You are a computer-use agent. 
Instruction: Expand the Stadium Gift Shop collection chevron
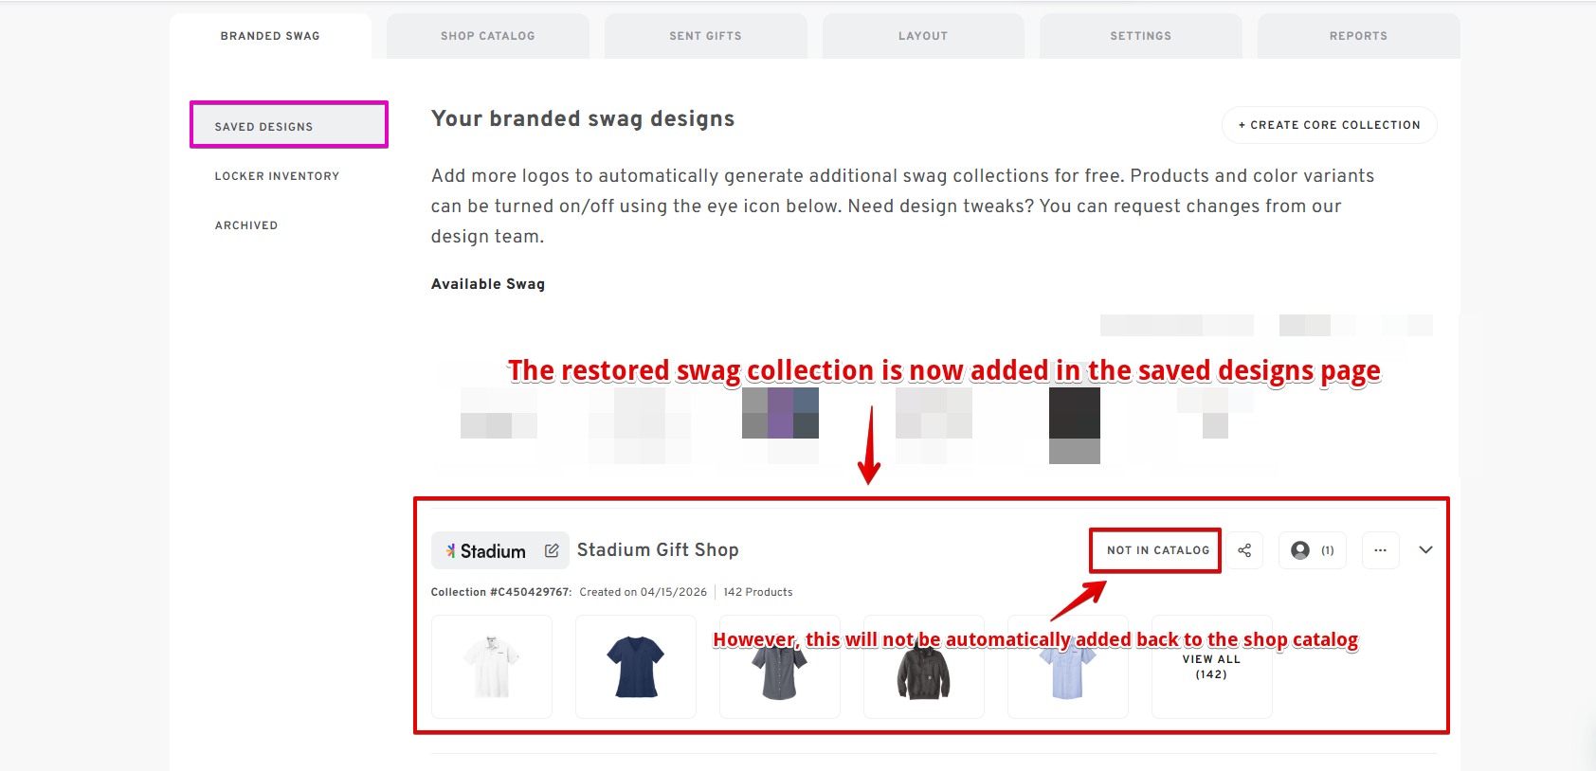point(1425,550)
